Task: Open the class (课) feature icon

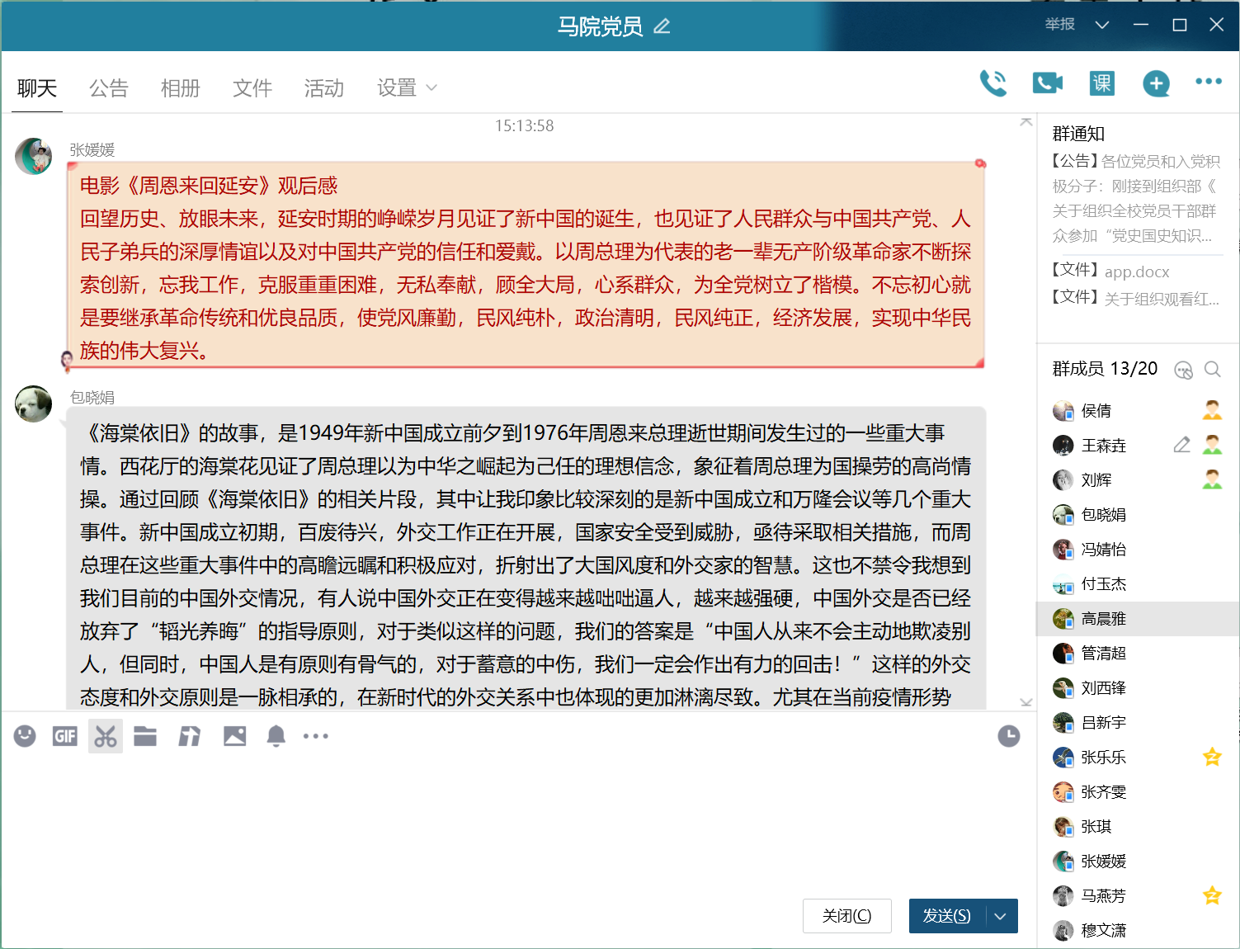Action: pos(1101,83)
